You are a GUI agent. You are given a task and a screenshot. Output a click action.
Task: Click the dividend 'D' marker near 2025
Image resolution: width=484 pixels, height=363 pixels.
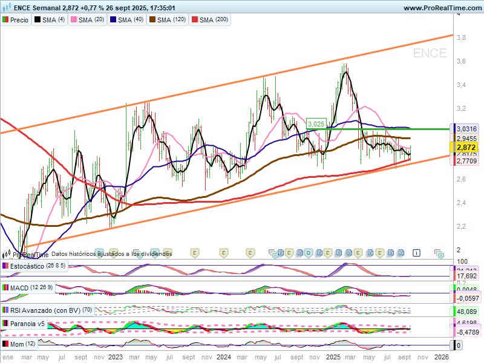pyautogui.click(x=308, y=253)
